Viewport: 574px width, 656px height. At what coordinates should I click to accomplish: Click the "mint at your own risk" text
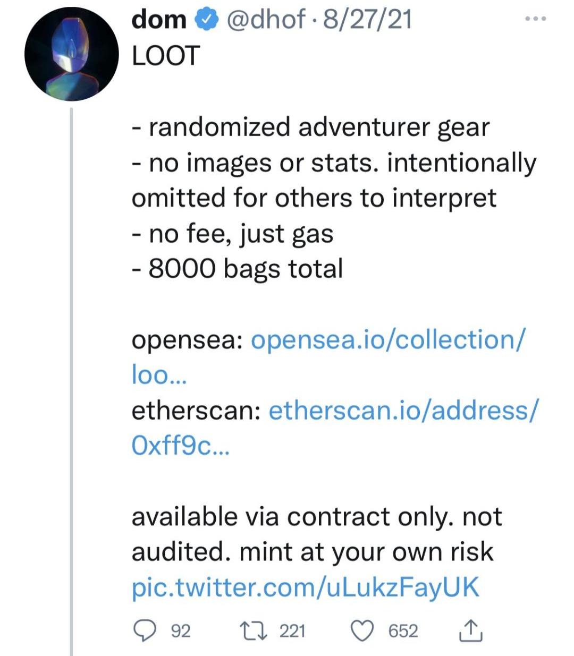367,552
